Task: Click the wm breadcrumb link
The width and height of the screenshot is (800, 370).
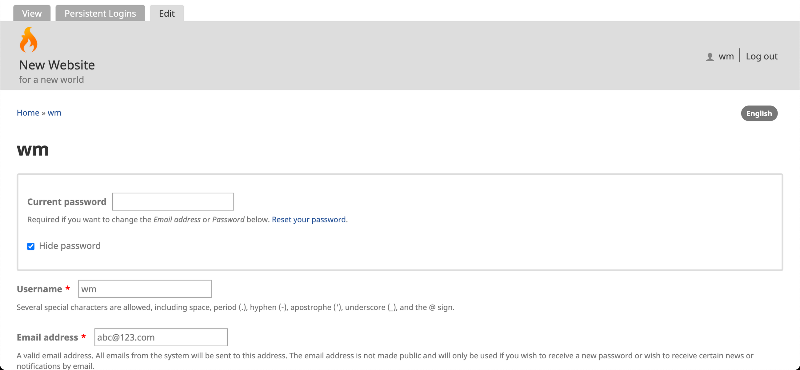Action: point(54,113)
